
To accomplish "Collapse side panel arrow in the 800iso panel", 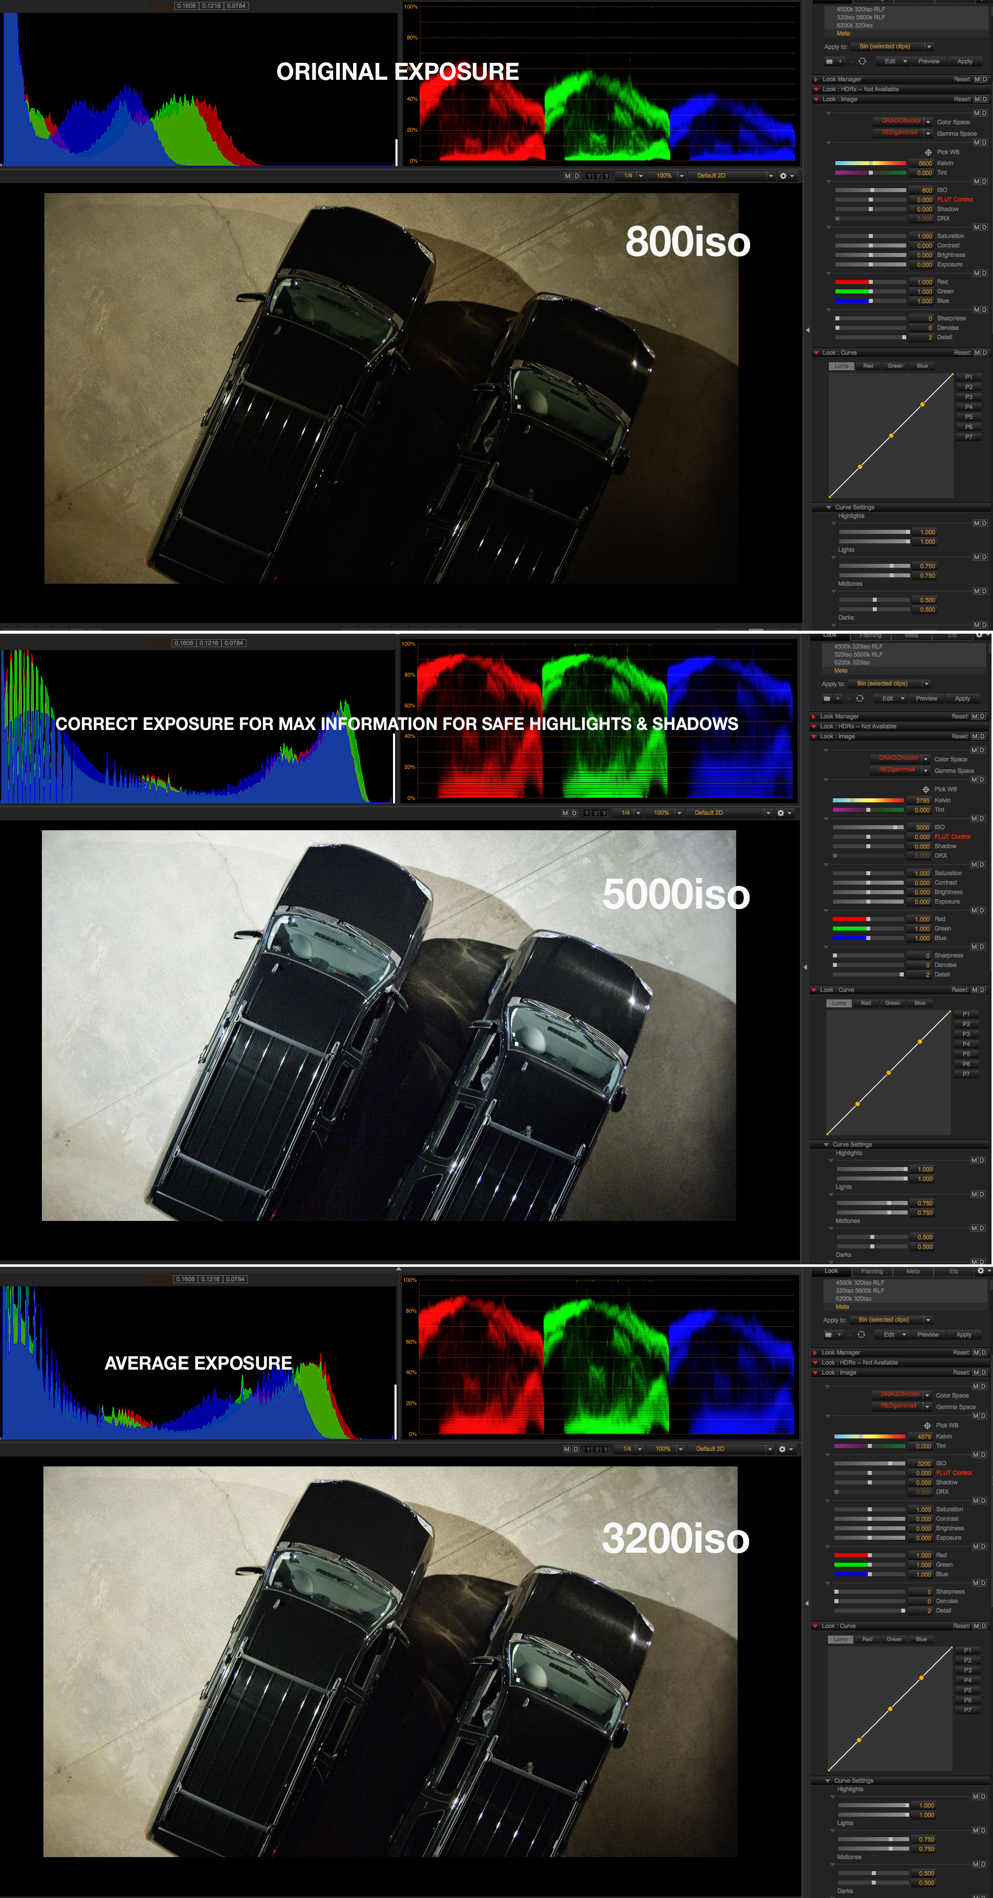I will coord(807,330).
